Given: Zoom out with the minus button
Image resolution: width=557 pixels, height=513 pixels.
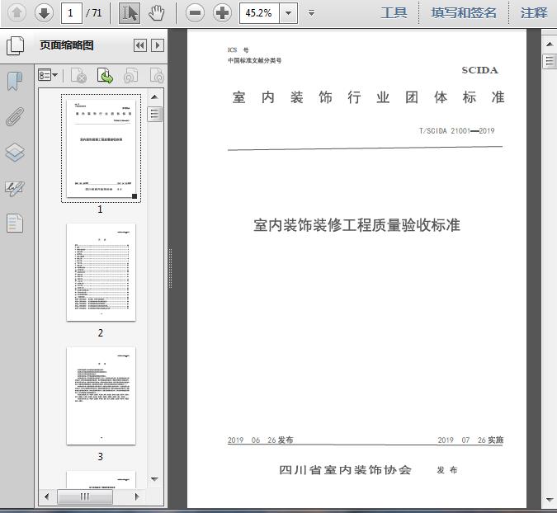Looking at the screenshot, I should (195, 13).
